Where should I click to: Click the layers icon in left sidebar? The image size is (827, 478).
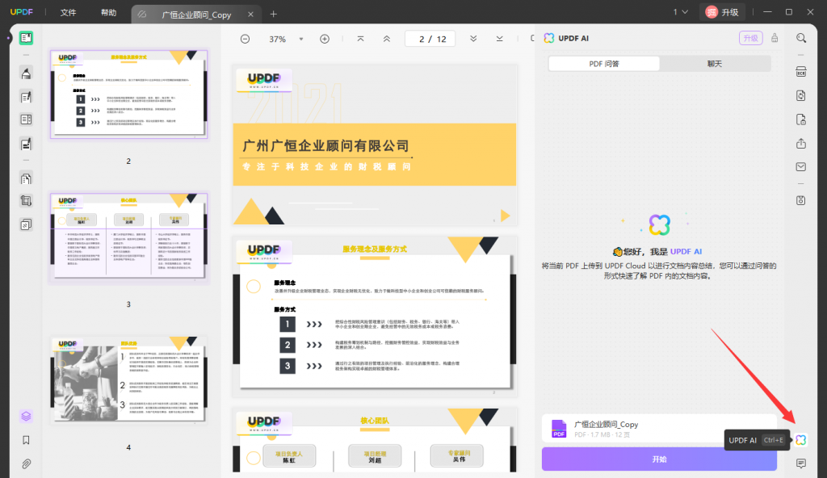click(x=26, y=417)
